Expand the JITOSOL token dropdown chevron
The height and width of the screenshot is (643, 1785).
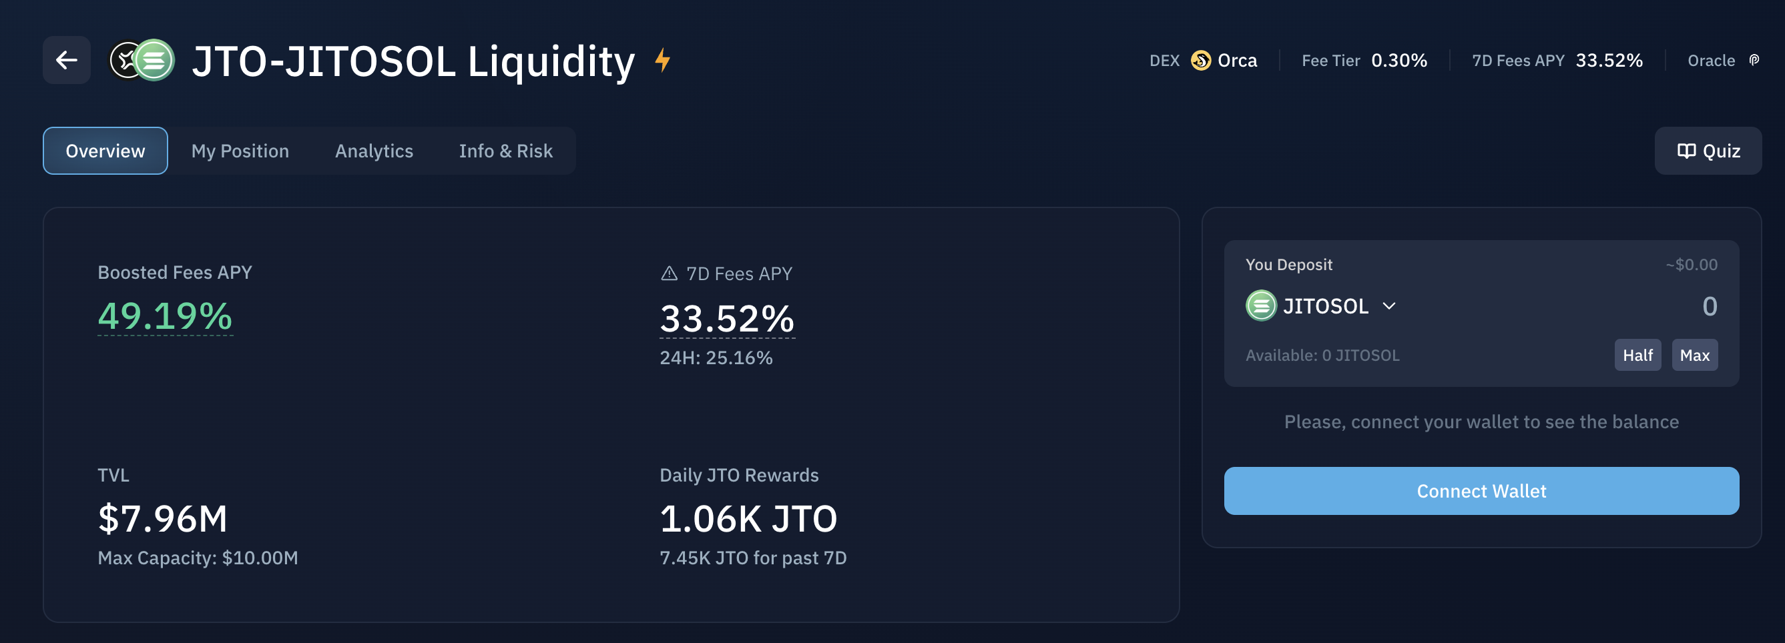tap(1388, 306)
